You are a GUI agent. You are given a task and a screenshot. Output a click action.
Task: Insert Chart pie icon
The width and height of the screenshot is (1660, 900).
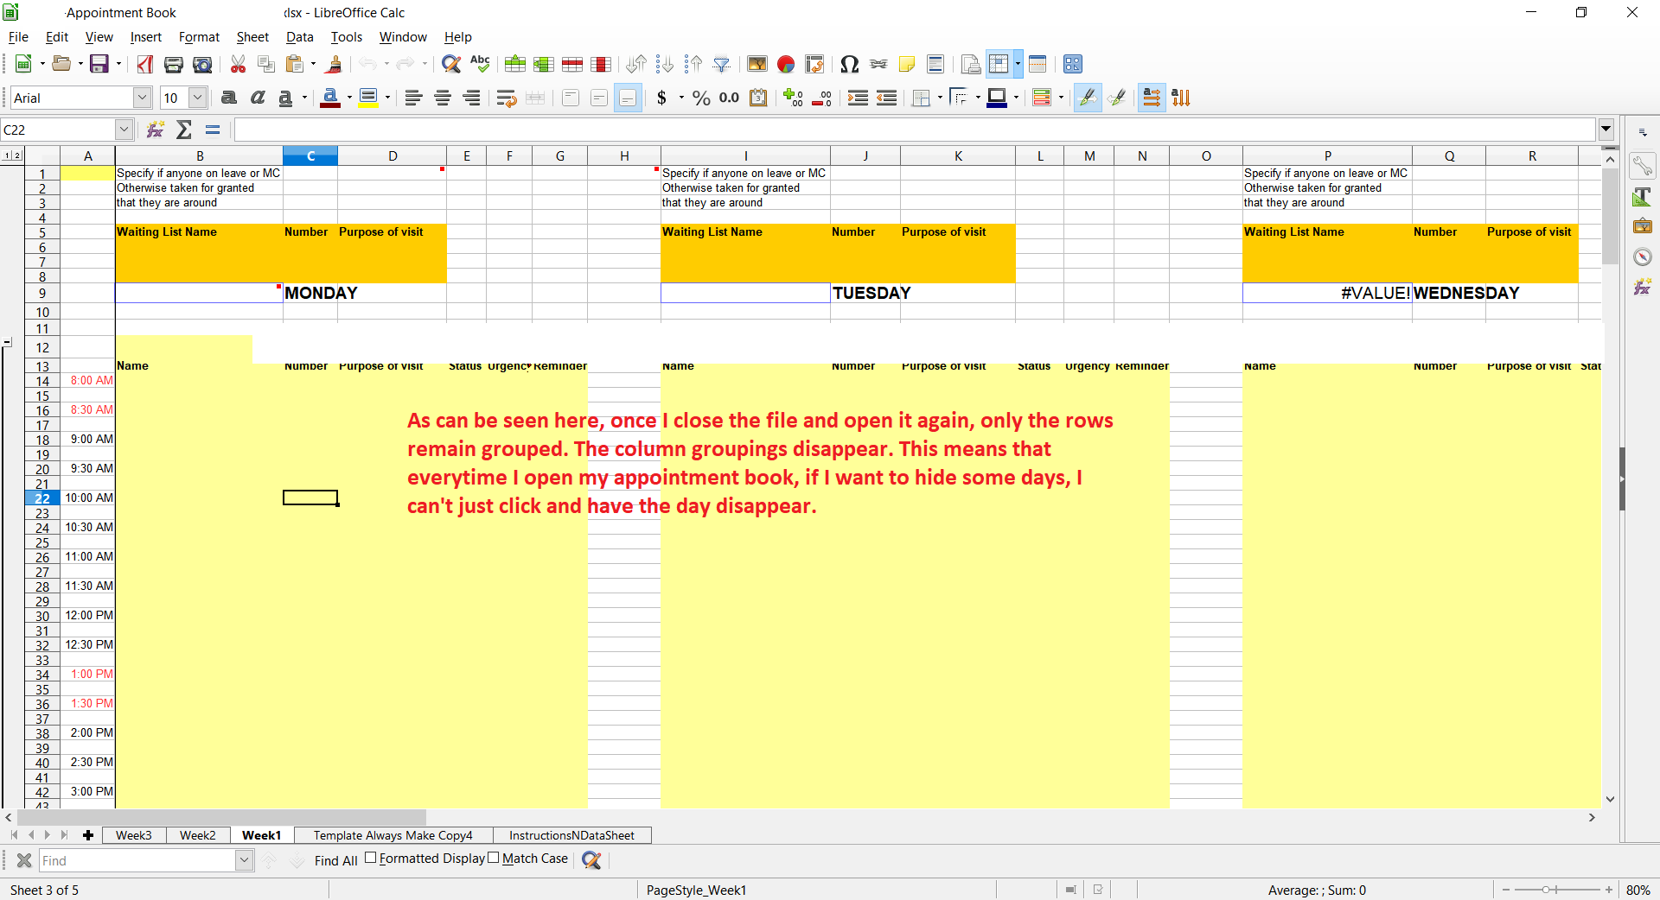[786, 64]
